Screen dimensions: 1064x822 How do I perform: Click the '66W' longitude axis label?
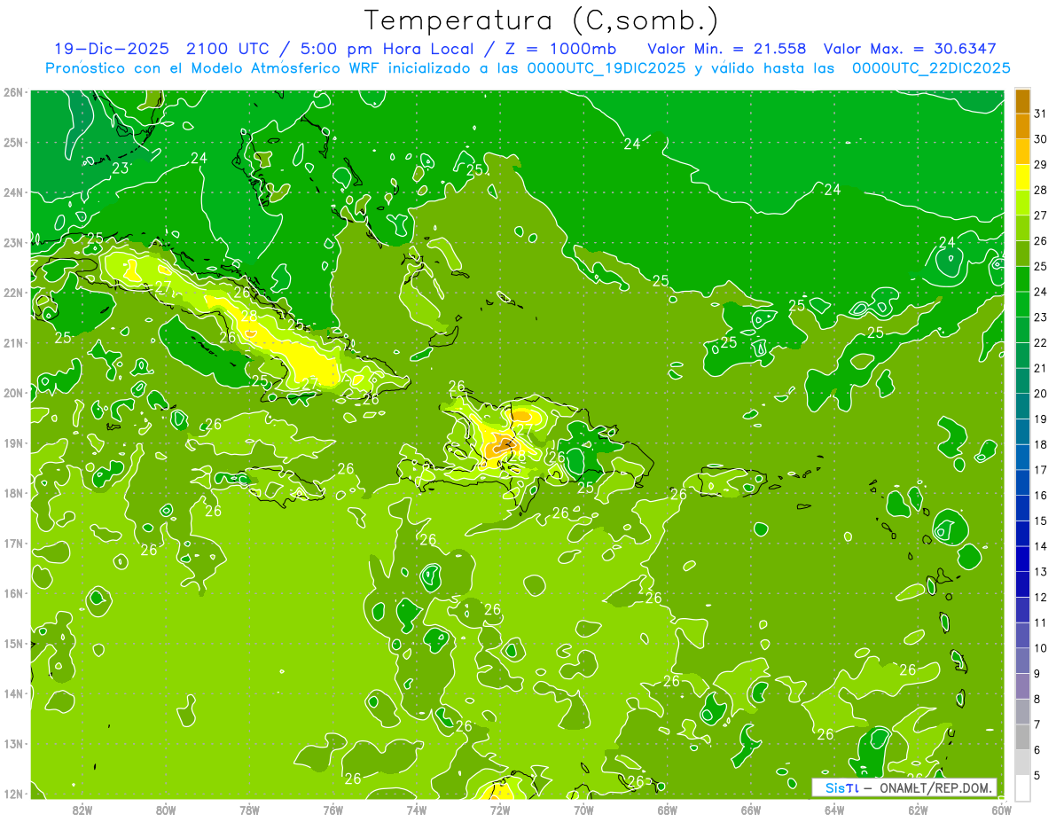point(751,810)
